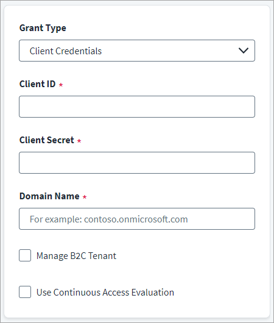Click into the Domain Name text box

point(137,219)
